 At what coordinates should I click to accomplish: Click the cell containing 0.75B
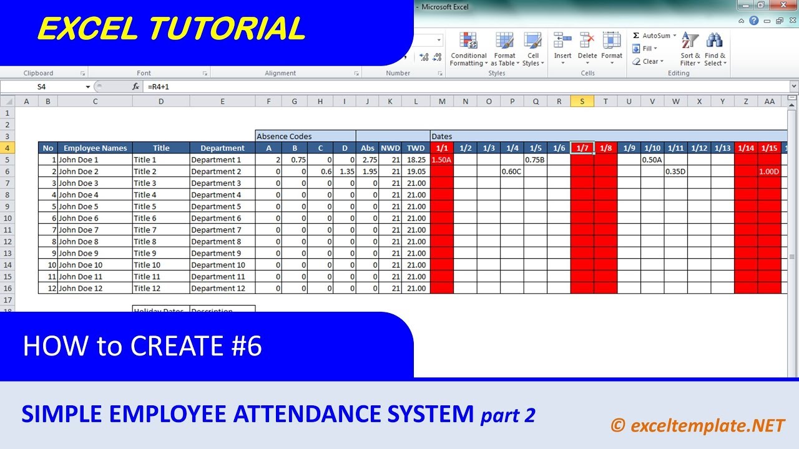click(536, 160)
